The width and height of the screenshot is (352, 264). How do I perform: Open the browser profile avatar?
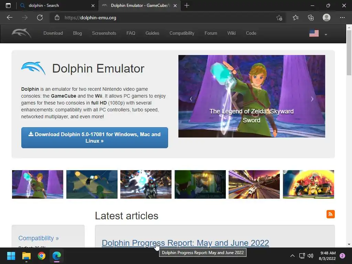coord(327,18)
